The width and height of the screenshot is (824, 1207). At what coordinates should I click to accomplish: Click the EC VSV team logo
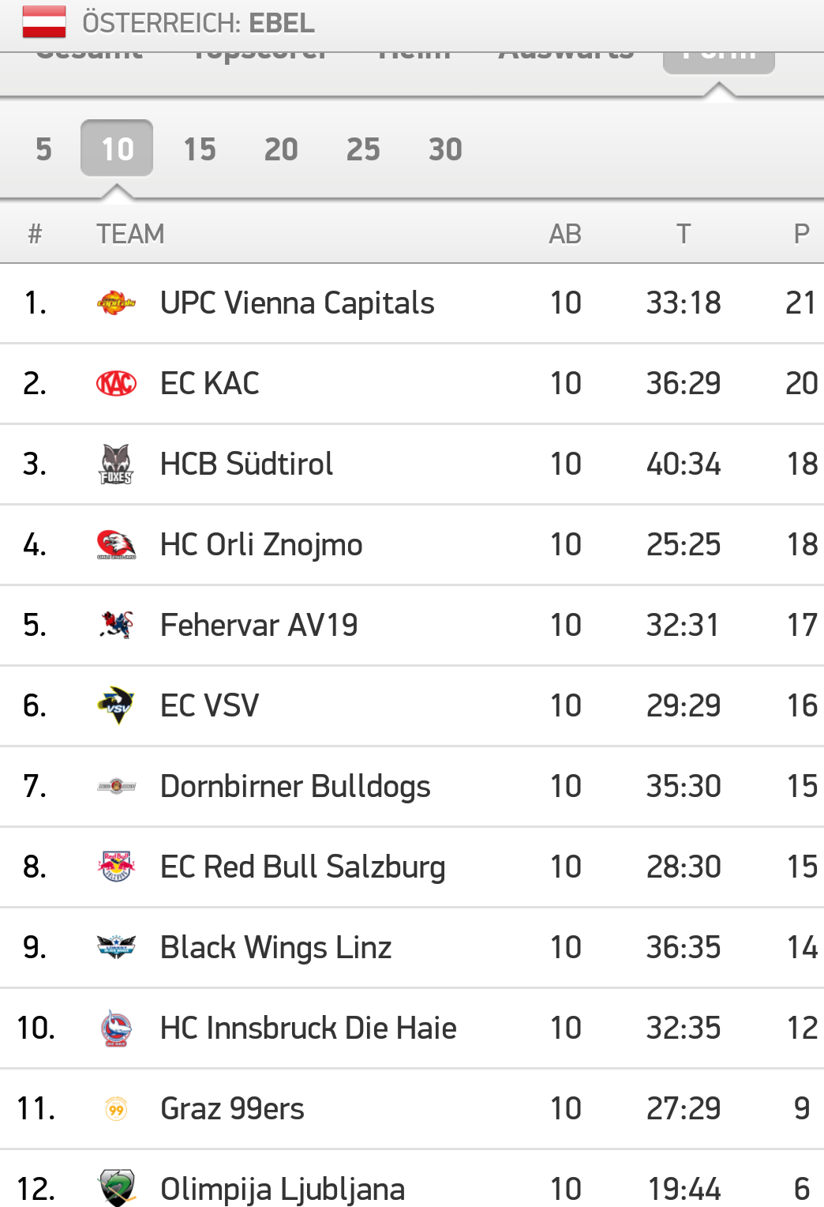click(116, 705)
